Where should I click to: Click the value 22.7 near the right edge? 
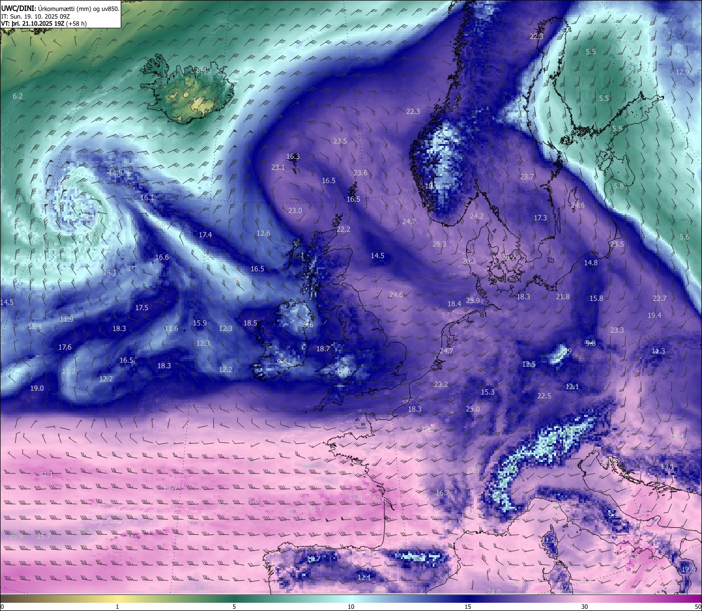click(x=660, y=298)
